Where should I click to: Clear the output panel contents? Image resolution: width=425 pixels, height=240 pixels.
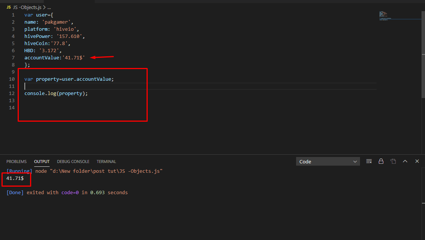click(369, 162)
